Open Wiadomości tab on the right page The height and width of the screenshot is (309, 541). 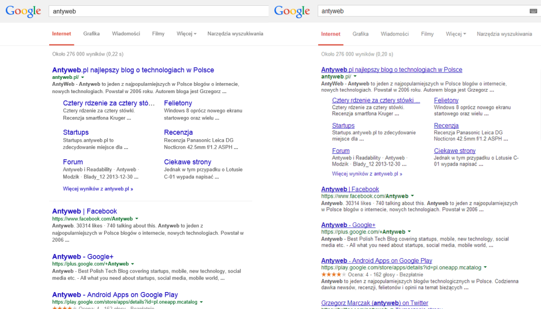coord(395,34)
